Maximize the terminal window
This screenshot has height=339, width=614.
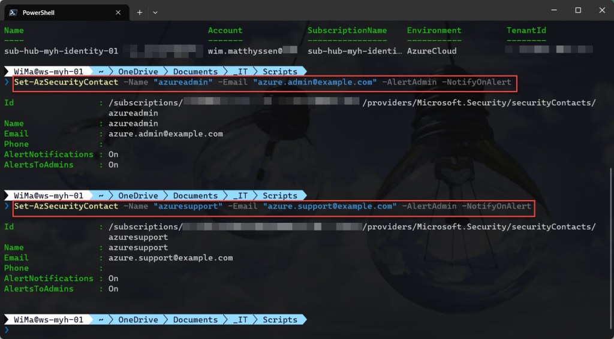click(578, 10)
